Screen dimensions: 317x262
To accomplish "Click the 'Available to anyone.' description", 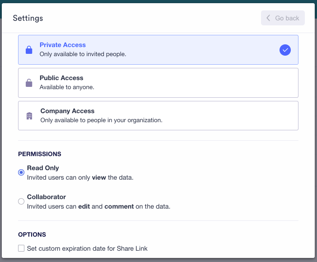I will pos(67,87).
